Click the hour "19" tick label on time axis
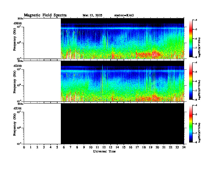This screenshot has width=219, height=169. click(150, 147)
